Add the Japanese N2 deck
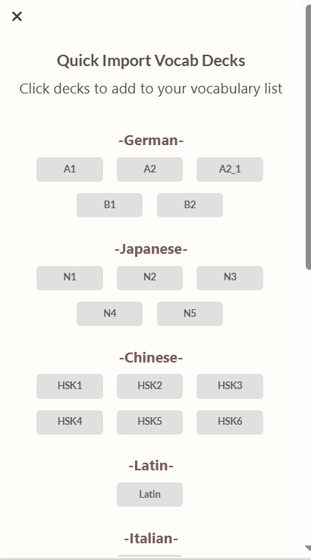Viewport: 311px width, 560px height. point(149,278)
